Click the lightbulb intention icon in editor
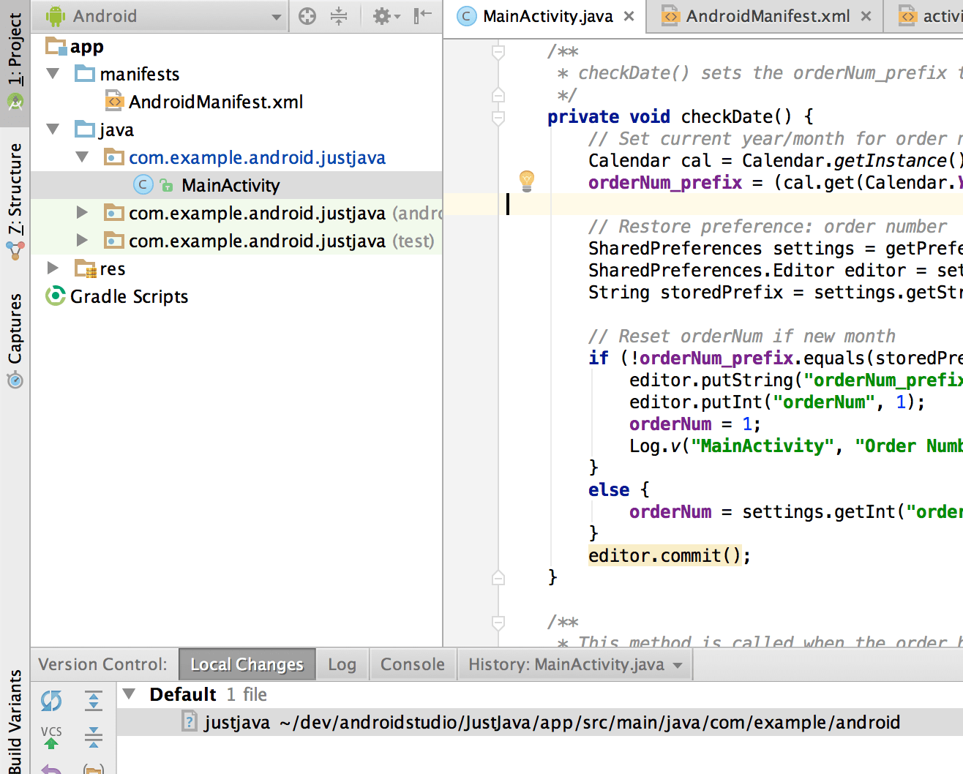 point(527,181)
